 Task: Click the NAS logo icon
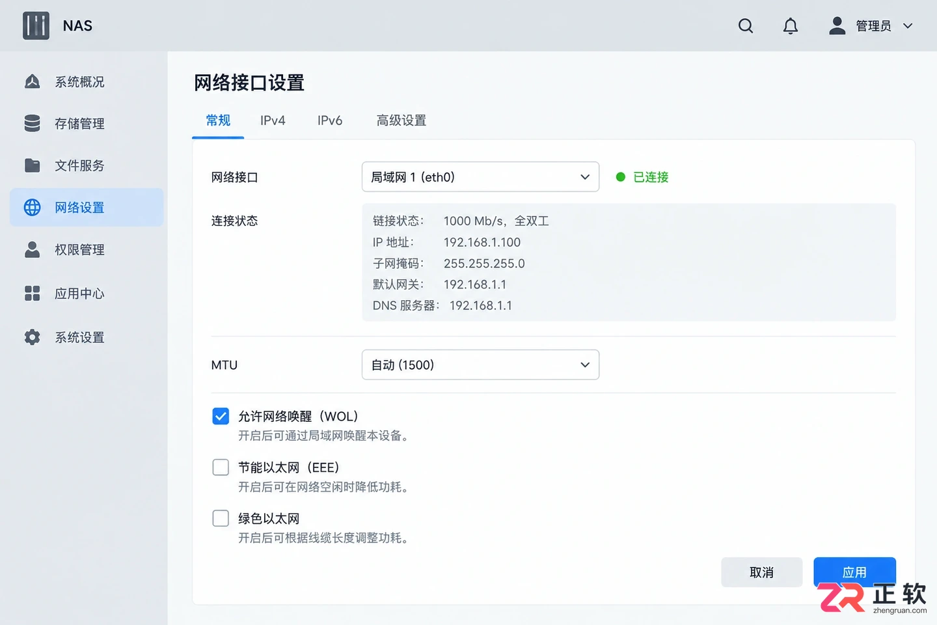click(x=36, y=26)
